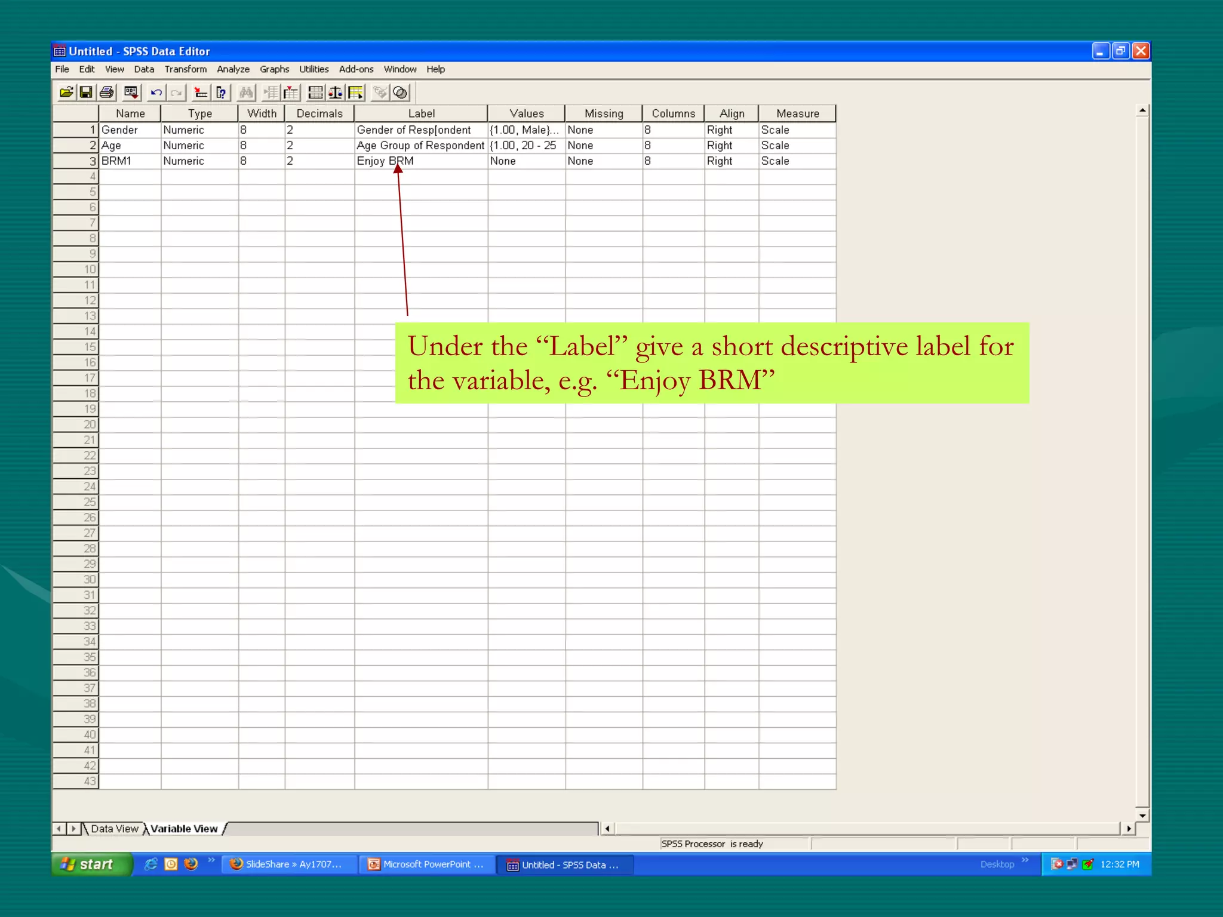1223x917 pixels.
Task: Switch to Microsoft PowerPoint taskbar button
Action: [428, 864]
